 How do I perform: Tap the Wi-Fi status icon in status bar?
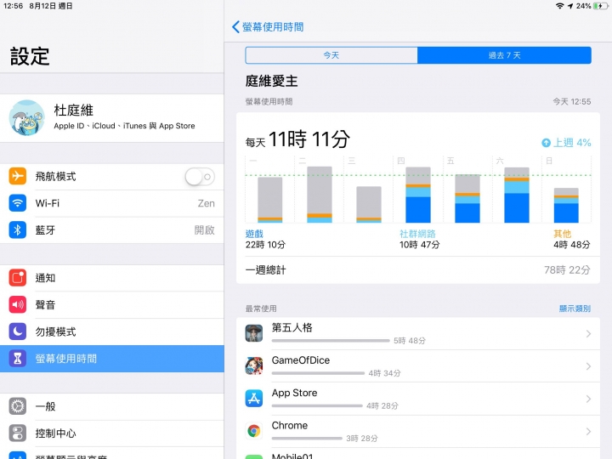point(559,6)
